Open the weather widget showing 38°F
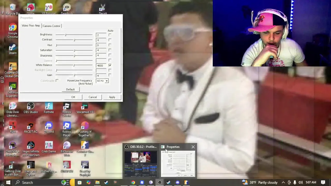The height and width of the screenshot is (186, 331). 260,182
